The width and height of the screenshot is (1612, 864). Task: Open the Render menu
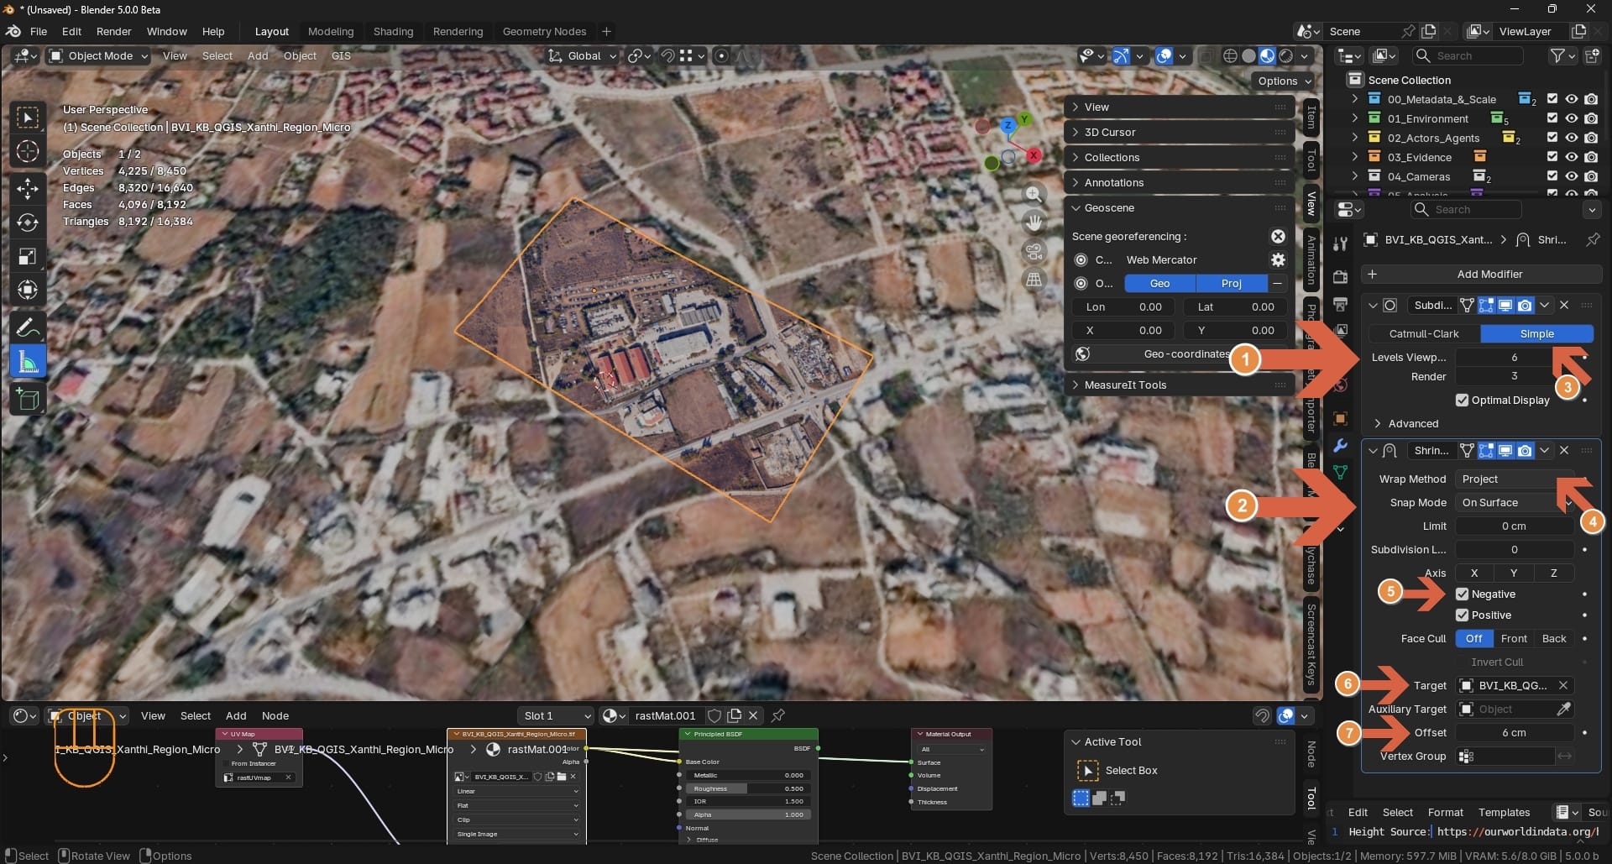point(114,32)
